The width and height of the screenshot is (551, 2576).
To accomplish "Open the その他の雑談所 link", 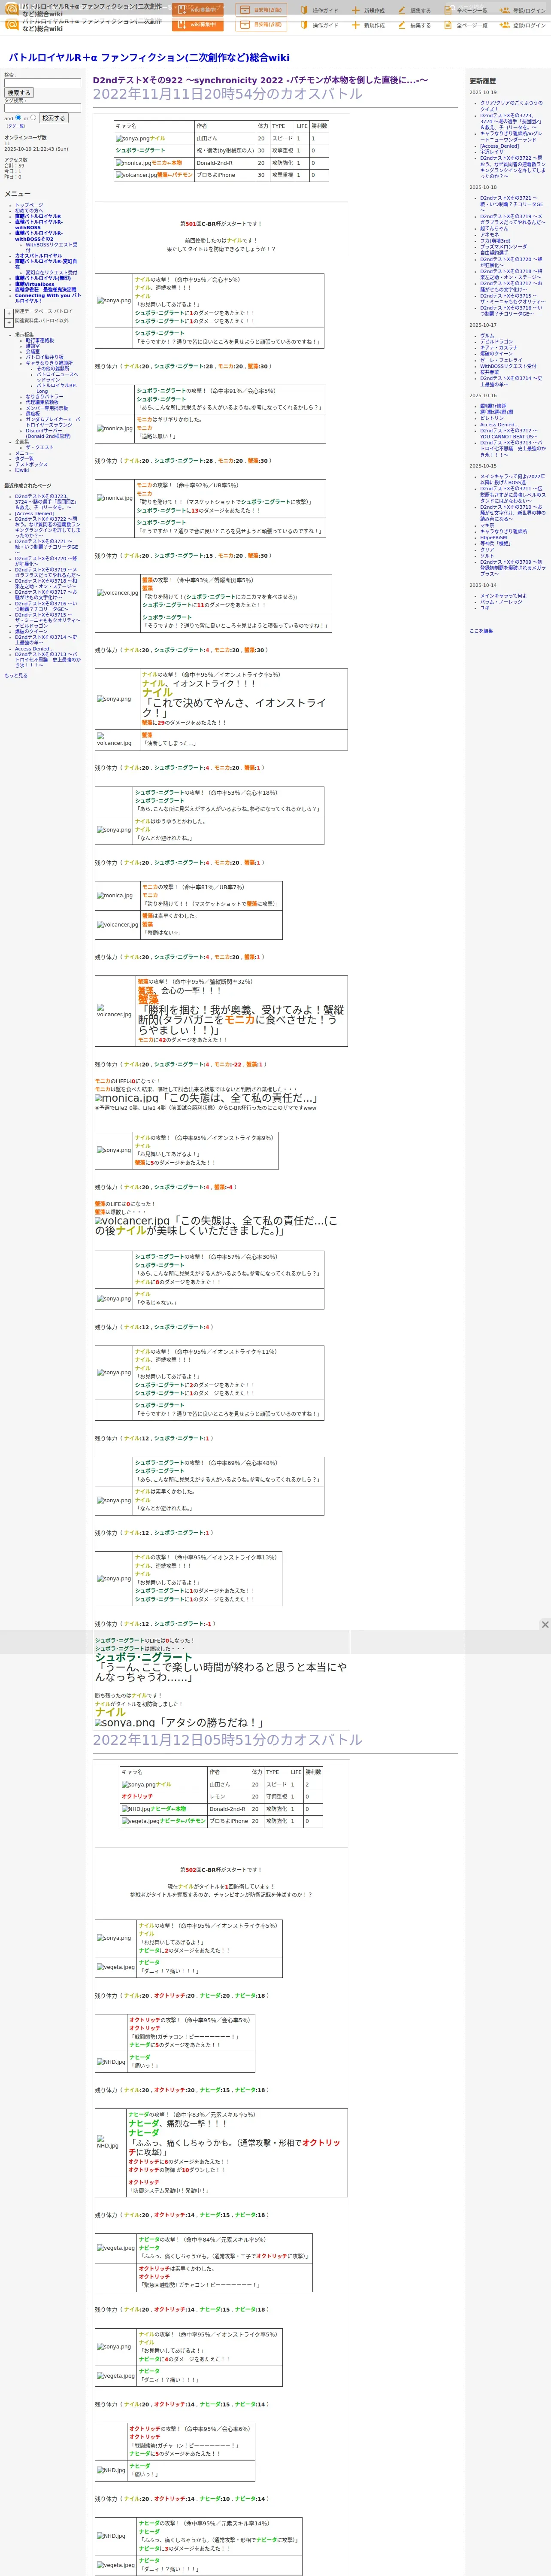I will [x=53, y=368].
